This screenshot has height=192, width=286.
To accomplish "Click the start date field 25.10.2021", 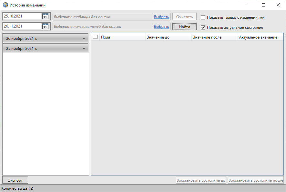I will pyautogui.click(x=22, y=16).
